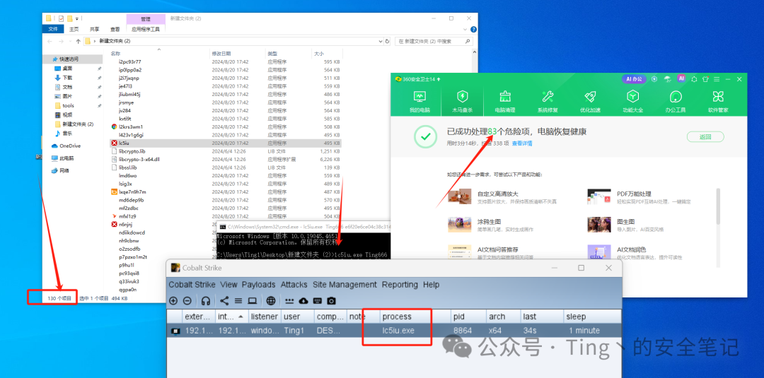Open 办公工具 in 360 Security
This screenshot has width=764, height=378.
tap(676, 101)
